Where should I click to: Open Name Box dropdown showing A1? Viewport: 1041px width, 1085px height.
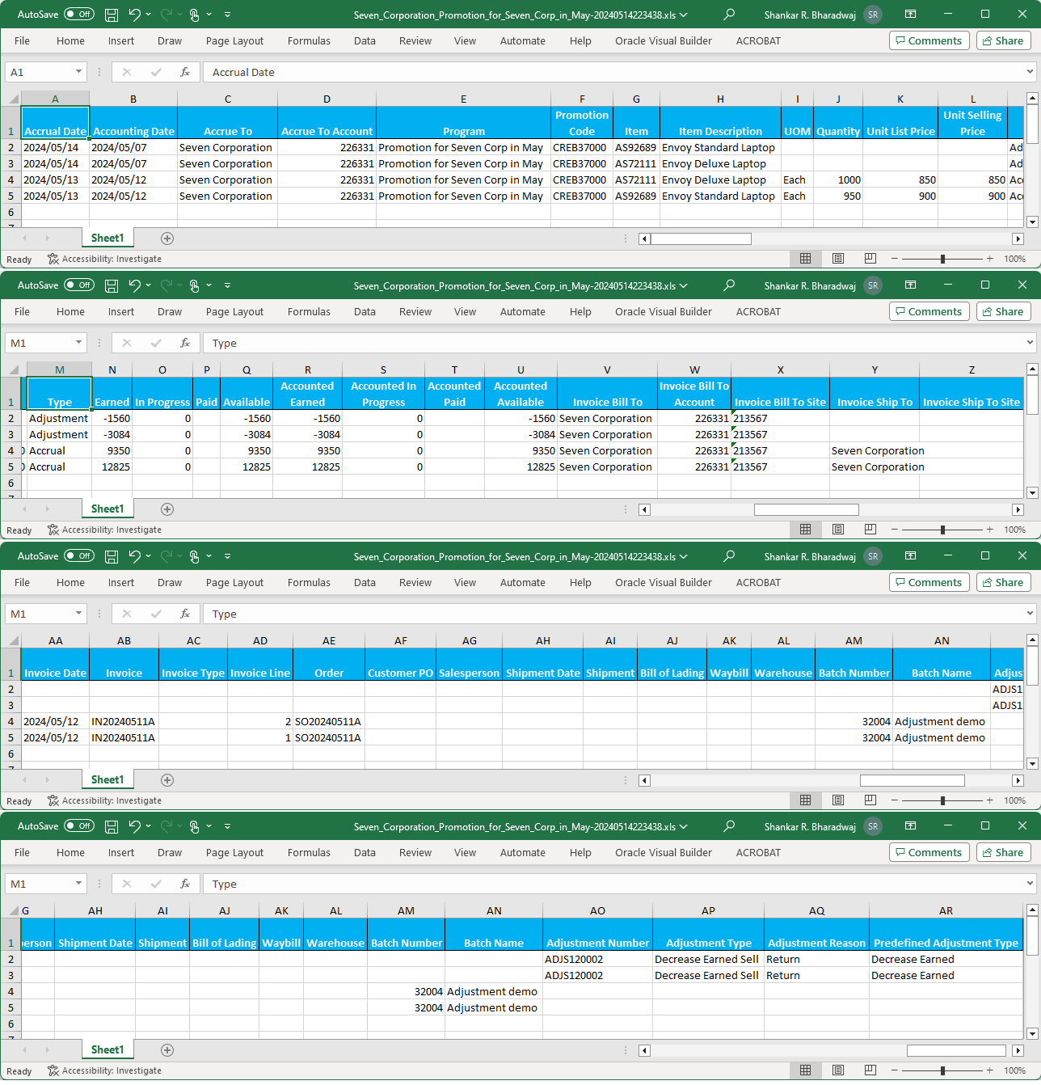[78, 72]
